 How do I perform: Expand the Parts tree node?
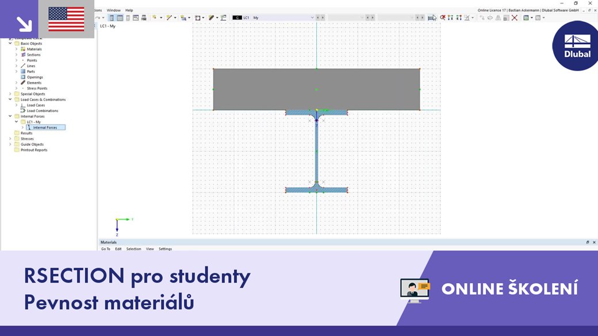[x=17, y=71]
